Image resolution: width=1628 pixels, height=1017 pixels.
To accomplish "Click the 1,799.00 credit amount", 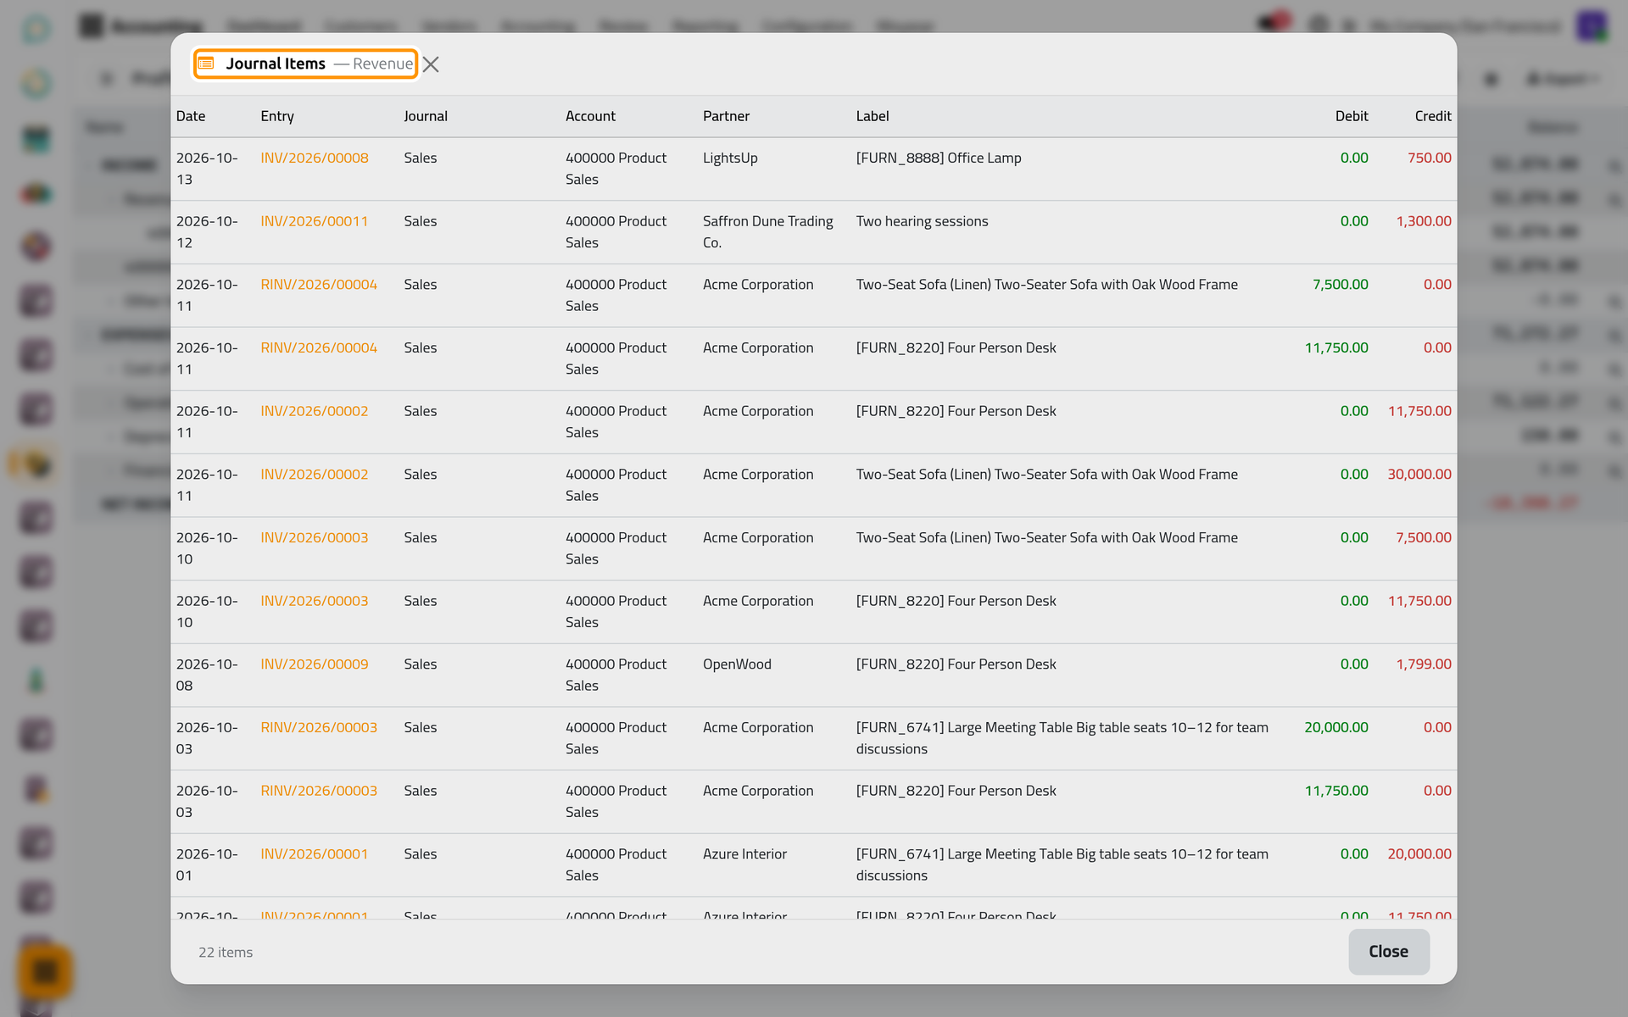I will (1424, 664).
